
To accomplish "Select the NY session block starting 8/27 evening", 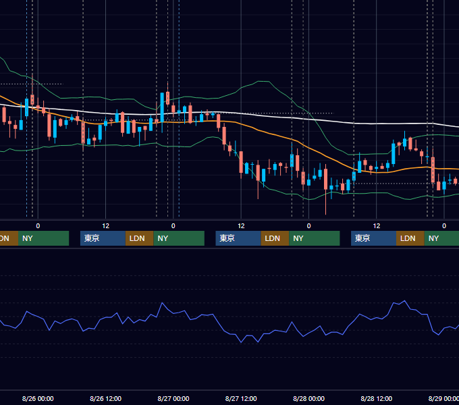I will [x=315, y=238].
